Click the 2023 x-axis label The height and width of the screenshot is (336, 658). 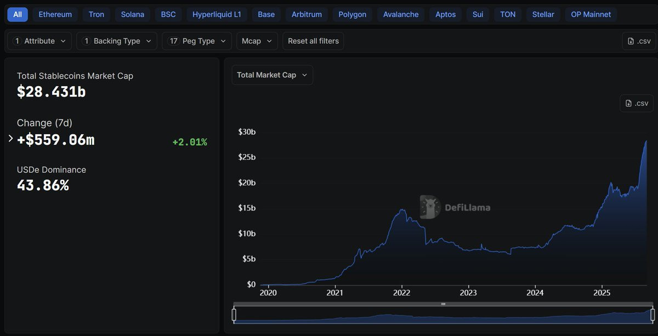click(x=468, y=293)
